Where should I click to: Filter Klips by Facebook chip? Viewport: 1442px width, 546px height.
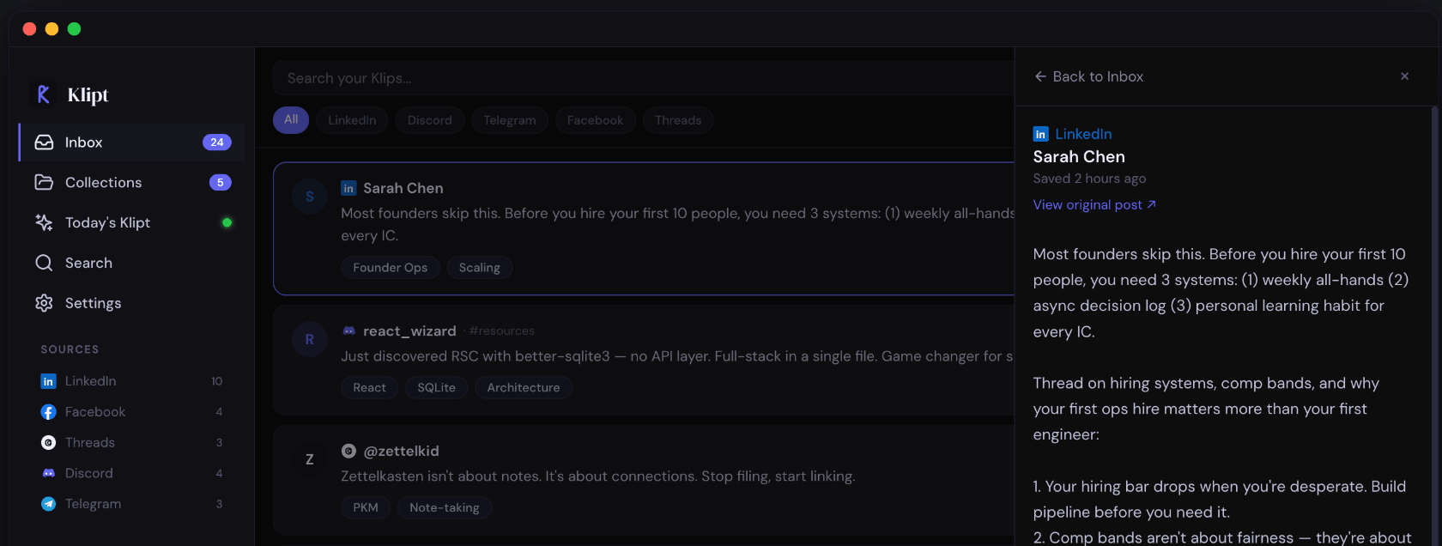tap(596, 120)
